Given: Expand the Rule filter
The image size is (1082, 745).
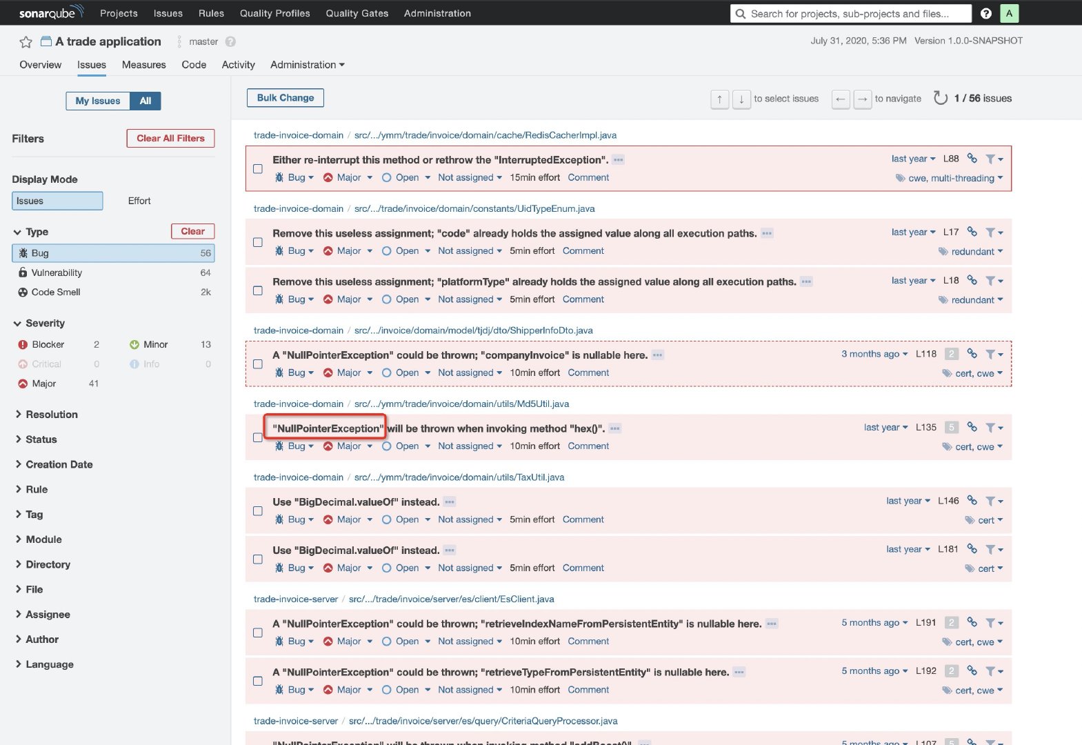Looking at the screenshot, I should click(x=31, y=489).
